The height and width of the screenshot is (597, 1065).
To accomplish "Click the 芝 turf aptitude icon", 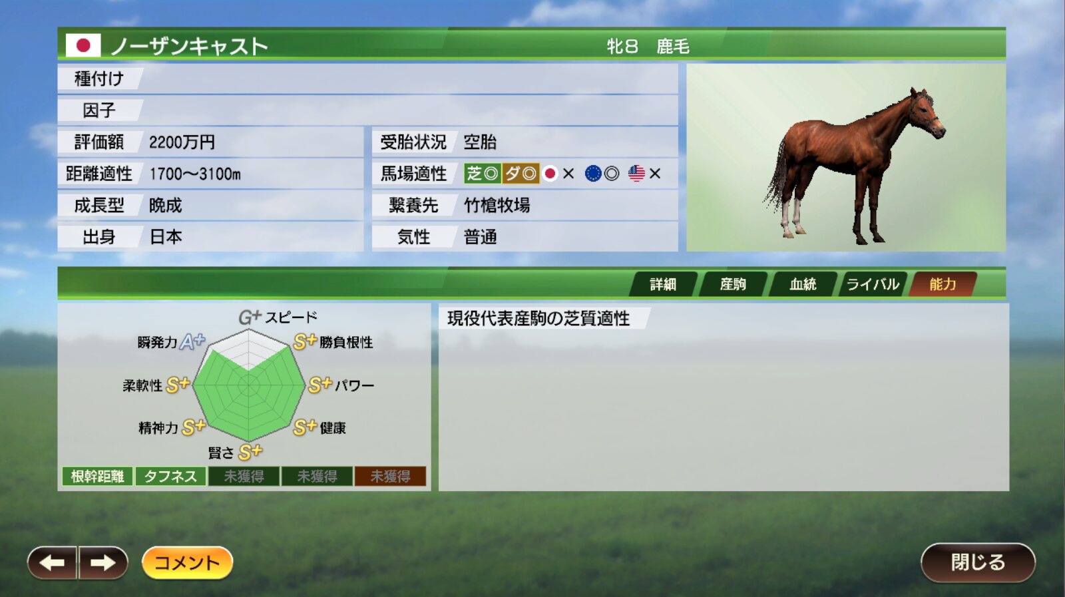I will (x=483, y=174).
